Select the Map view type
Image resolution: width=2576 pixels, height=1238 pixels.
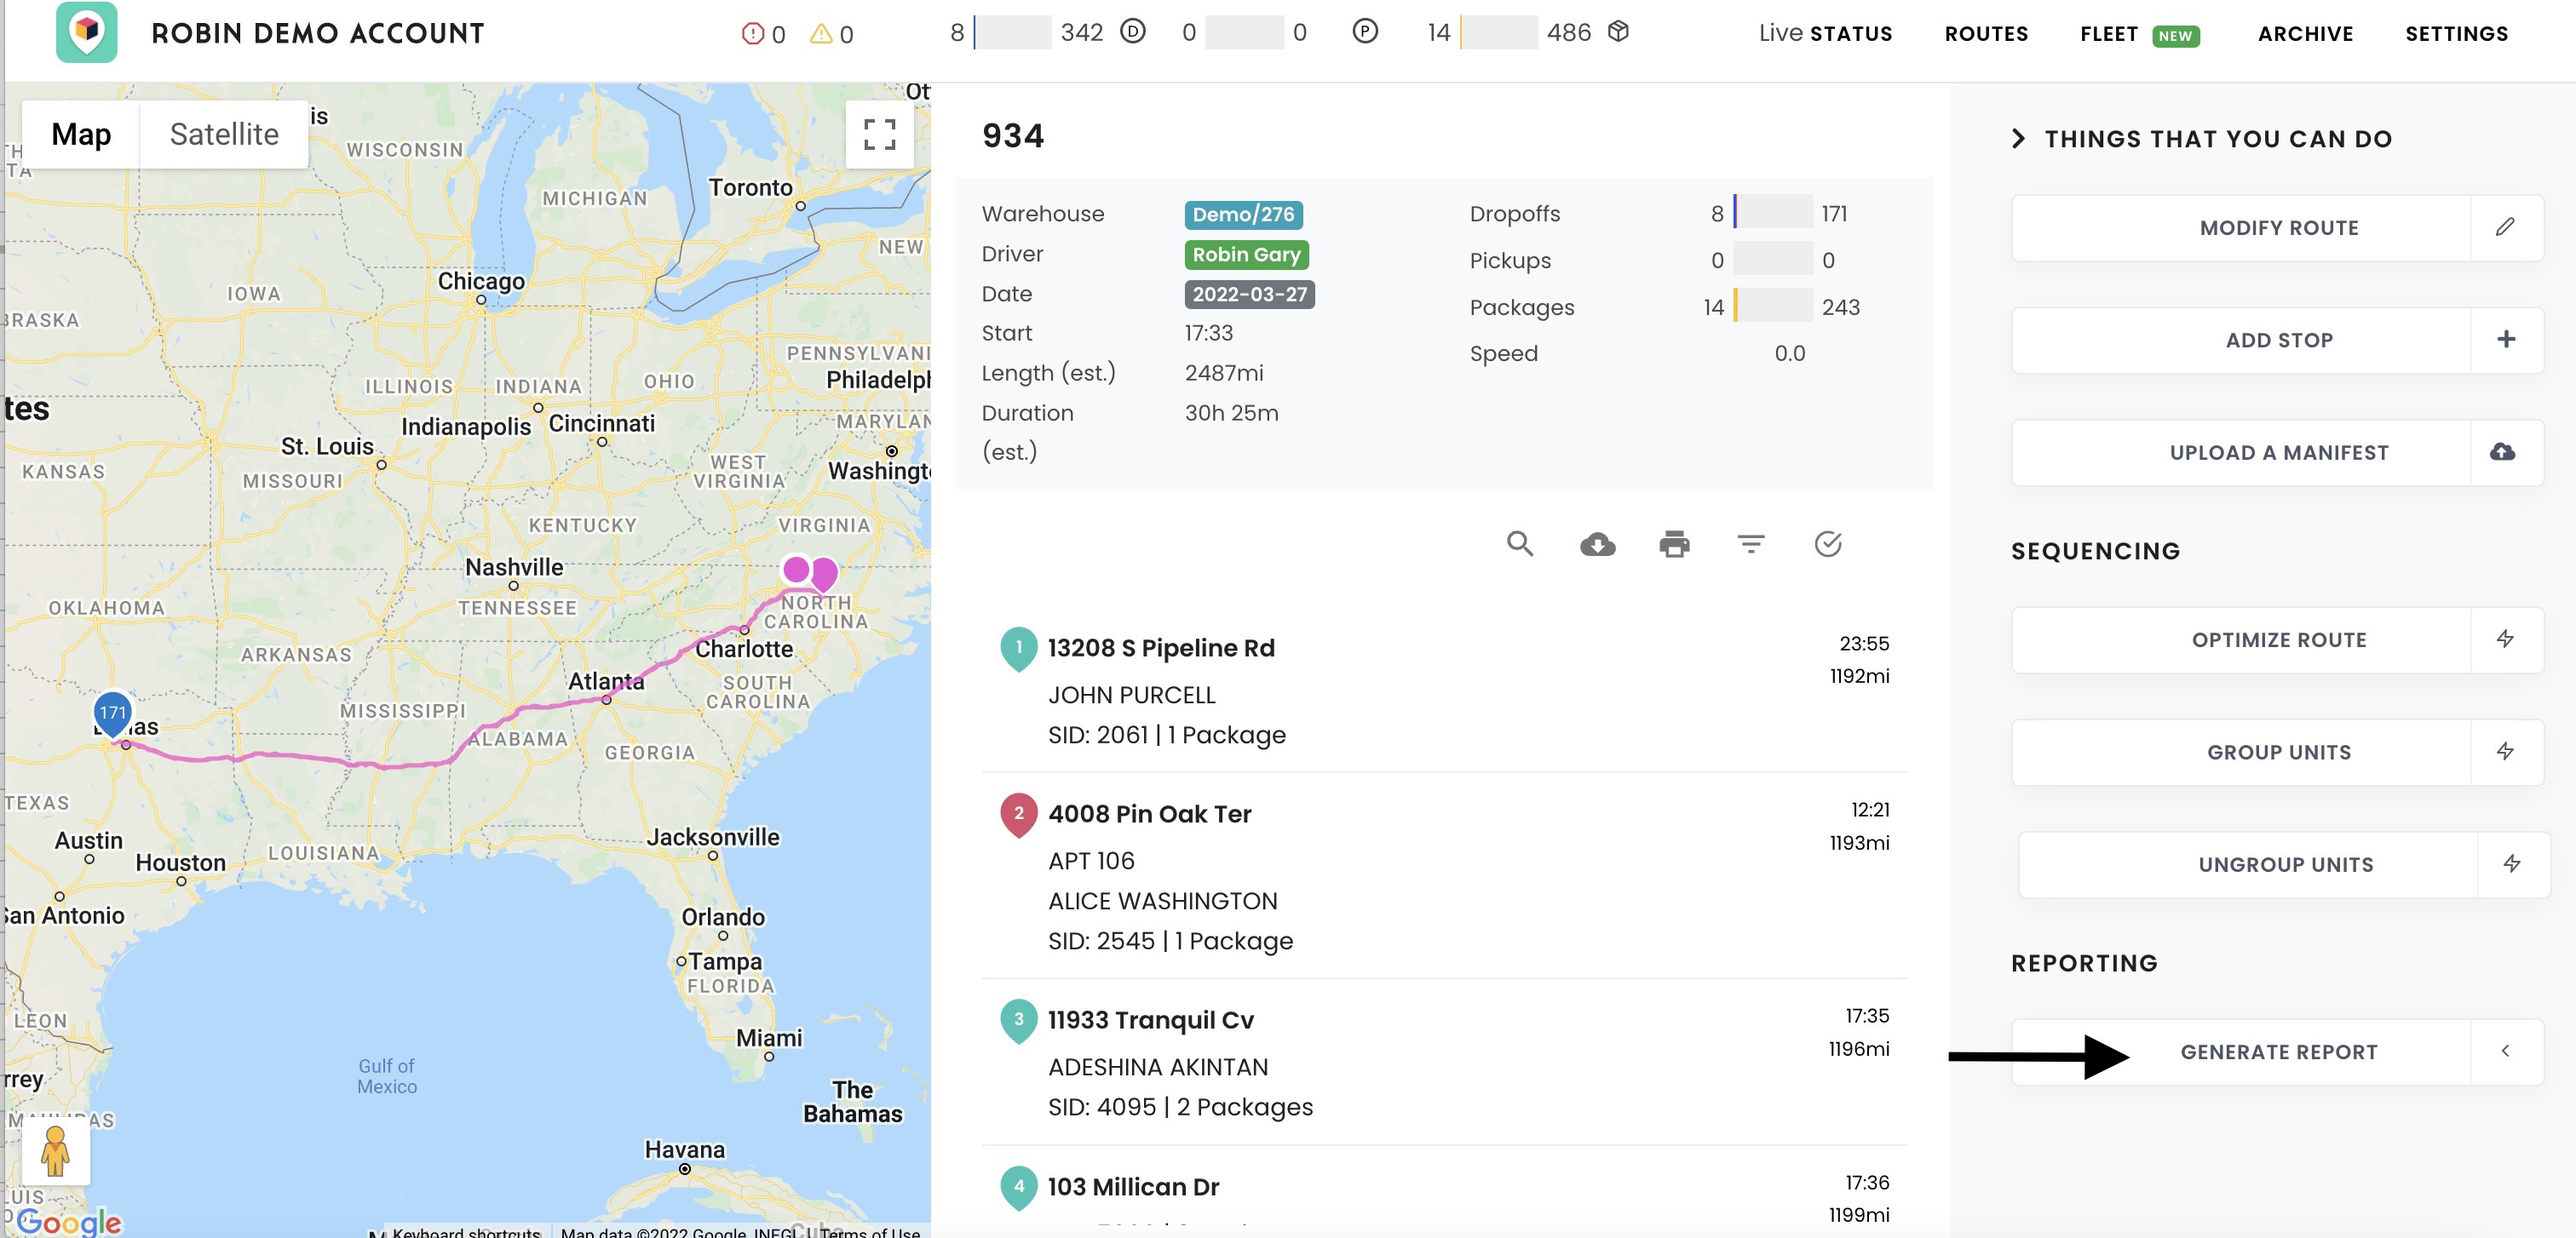(81, 134)
